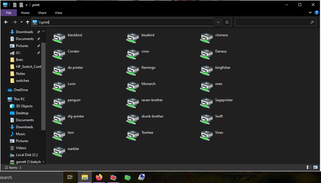Select the blackbird printer icon
Image resolution: width=321 pixels, height=183 pixels.
tap(59, 38)
